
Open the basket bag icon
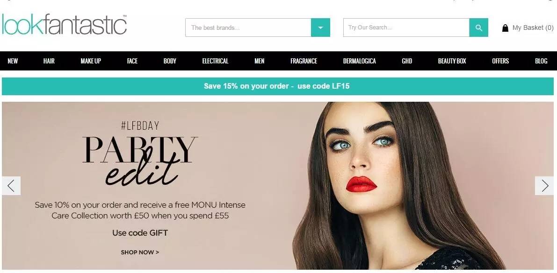coord(505,28)
